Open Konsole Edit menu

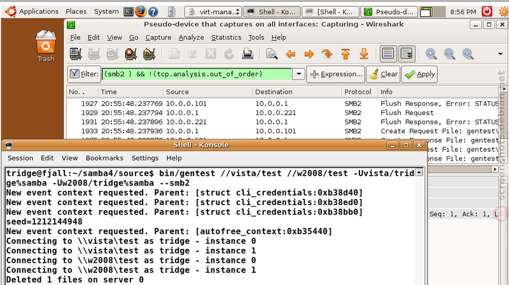click(47, 158)
